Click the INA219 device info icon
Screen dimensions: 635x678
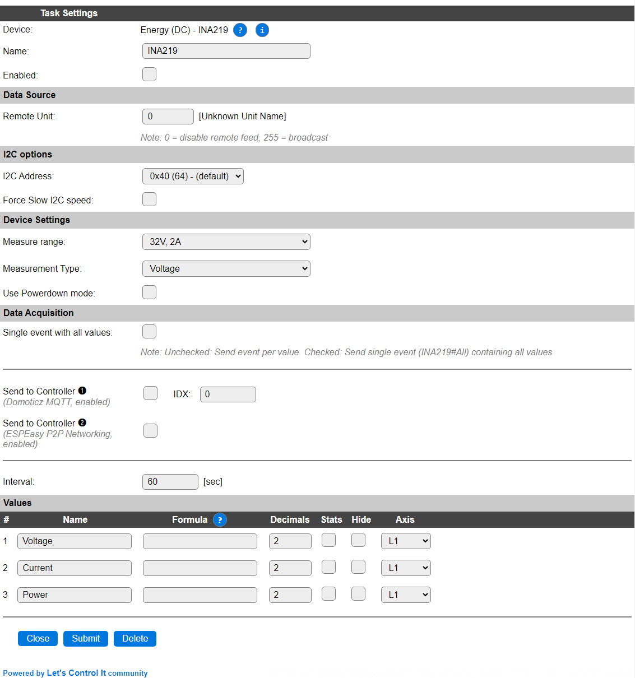(x=262, y=30)
